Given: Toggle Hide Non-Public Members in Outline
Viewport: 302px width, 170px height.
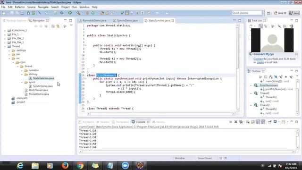Looking at the screenshot, I should pyautogui.click(x=286, y=77).
